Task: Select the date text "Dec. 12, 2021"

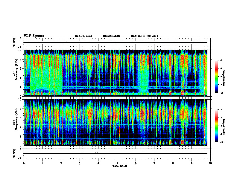Action: 83,36
